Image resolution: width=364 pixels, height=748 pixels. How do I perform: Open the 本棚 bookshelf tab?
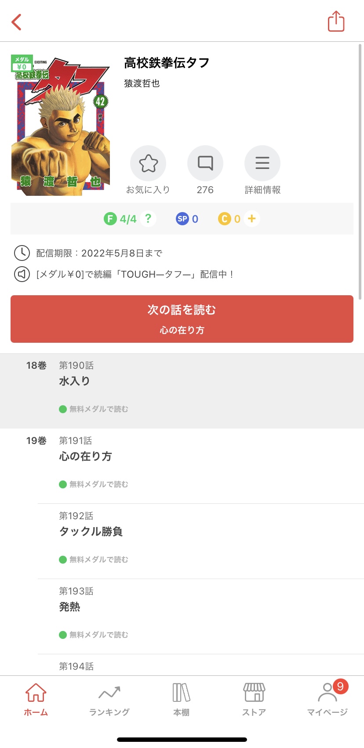tap(182, 700)
